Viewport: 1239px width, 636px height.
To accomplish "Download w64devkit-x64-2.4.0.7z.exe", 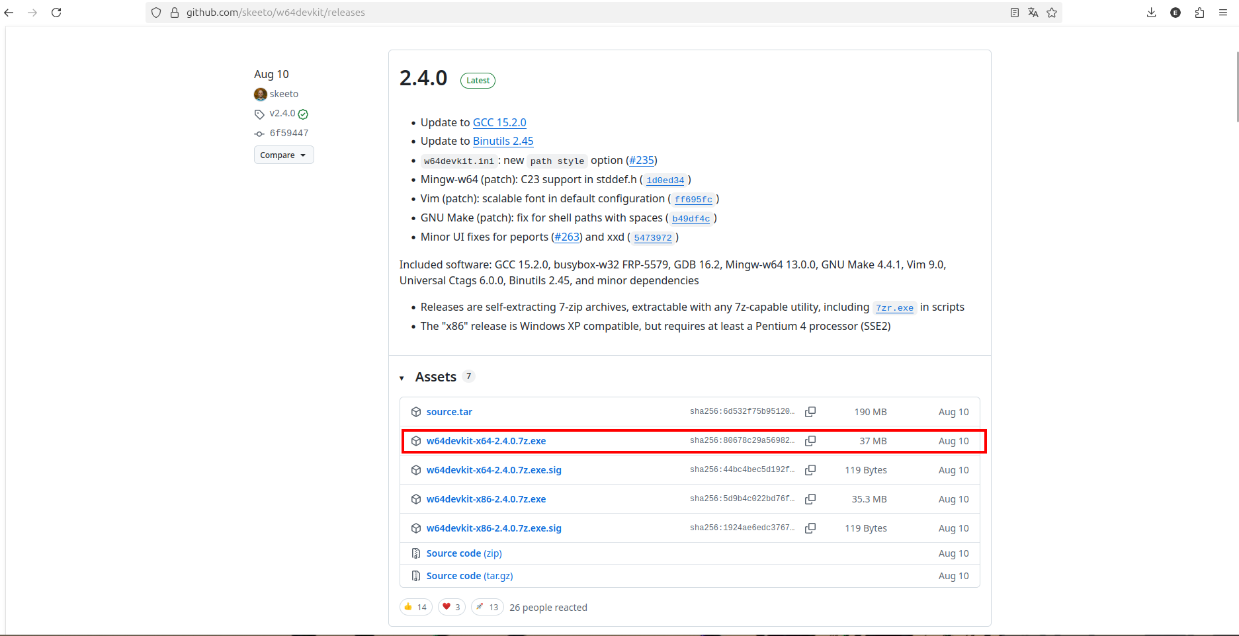I will (x=486, y=440).
